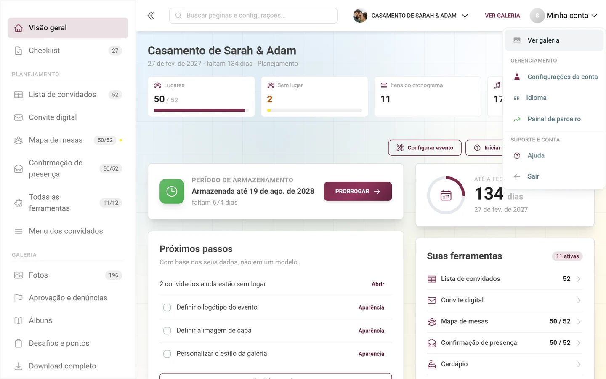Click the clipboard icon for Desafios e pontos
Viewport: 606px width, 379px height.
pyautogui.click(x=19, y=343)
